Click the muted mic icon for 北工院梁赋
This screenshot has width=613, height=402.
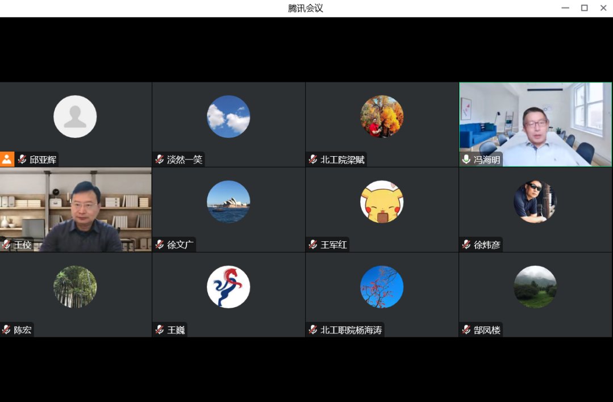pos(313,160)
